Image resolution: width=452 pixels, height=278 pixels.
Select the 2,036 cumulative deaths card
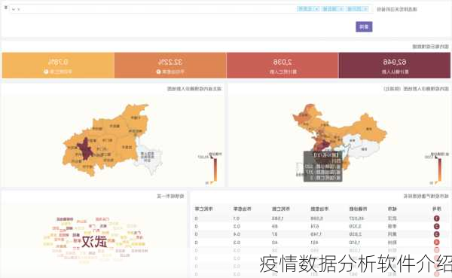[282, 66]
